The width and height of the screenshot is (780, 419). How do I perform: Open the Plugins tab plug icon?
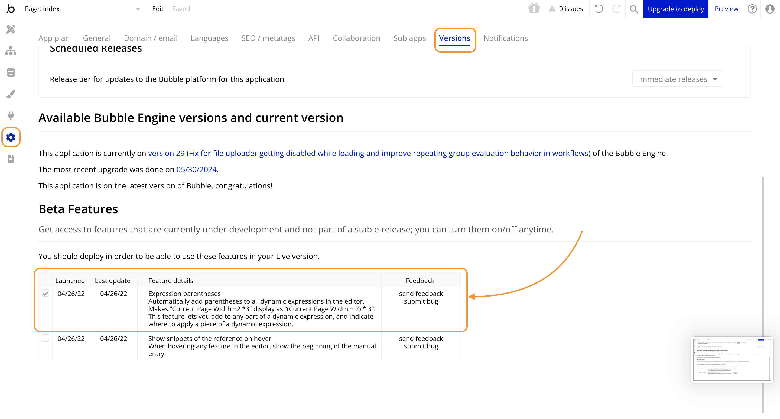pos(11,115)
